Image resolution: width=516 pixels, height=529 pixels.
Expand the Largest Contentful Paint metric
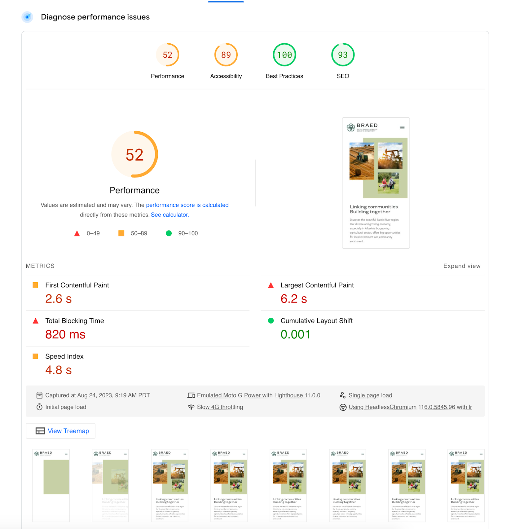click(317, 285)
